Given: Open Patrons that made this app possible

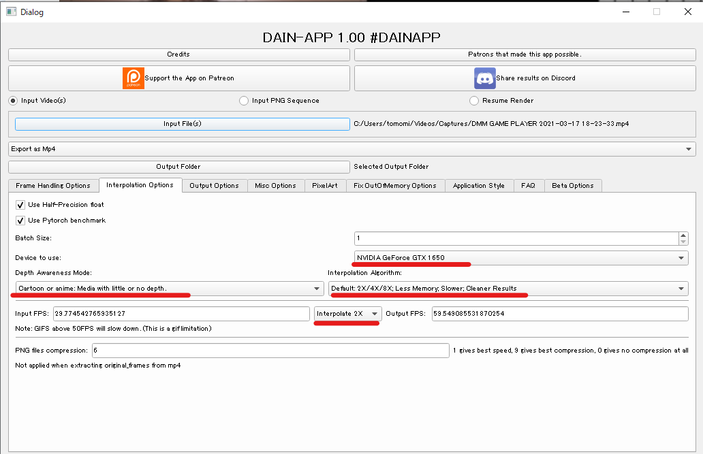Looking at the screenshot, I should tap(525, 54).
